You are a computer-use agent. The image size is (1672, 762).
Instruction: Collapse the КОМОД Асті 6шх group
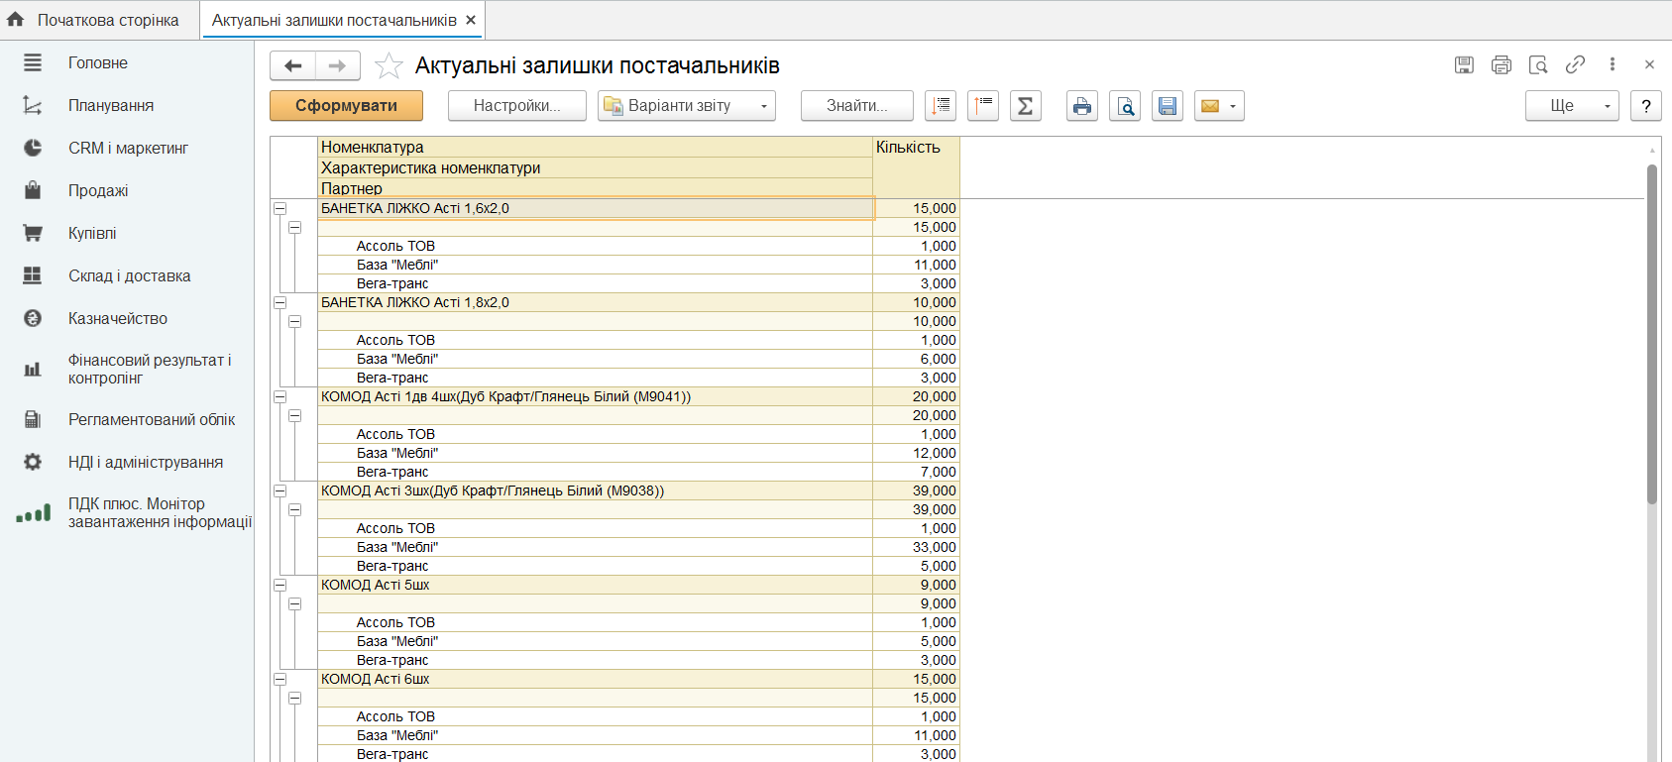point(280,679)
